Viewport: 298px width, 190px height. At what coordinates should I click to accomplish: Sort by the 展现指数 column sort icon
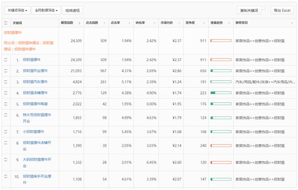[x=80, y=23]
